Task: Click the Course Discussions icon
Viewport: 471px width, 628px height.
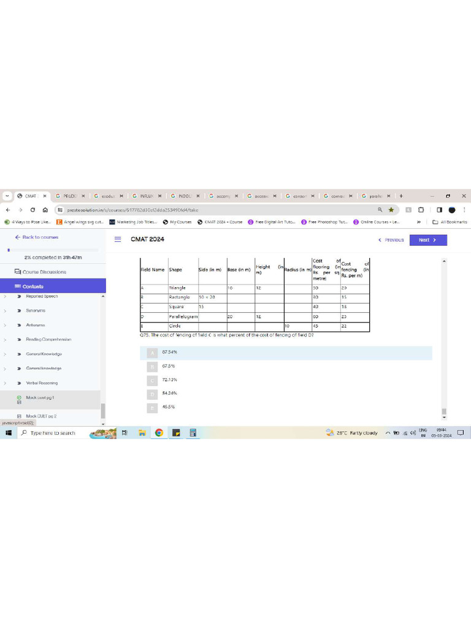Action: pos(18,272)
